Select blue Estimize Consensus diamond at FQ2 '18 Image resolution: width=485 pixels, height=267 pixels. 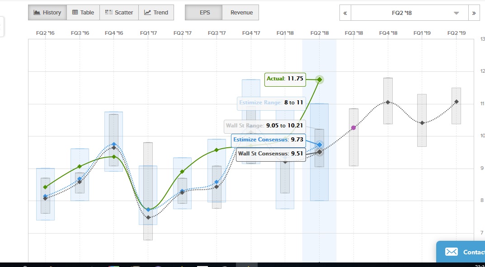(x=320, y=145)
